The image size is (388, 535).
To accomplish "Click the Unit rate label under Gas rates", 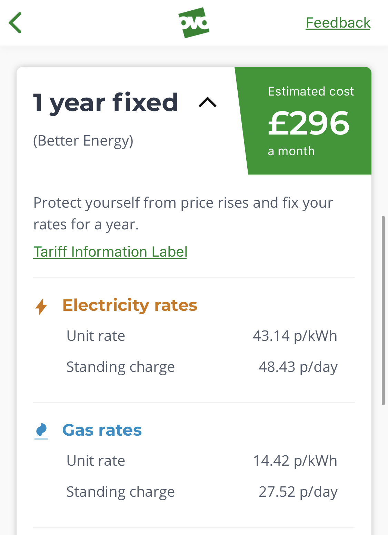I will pyautogui.click(x=96, y=461).
